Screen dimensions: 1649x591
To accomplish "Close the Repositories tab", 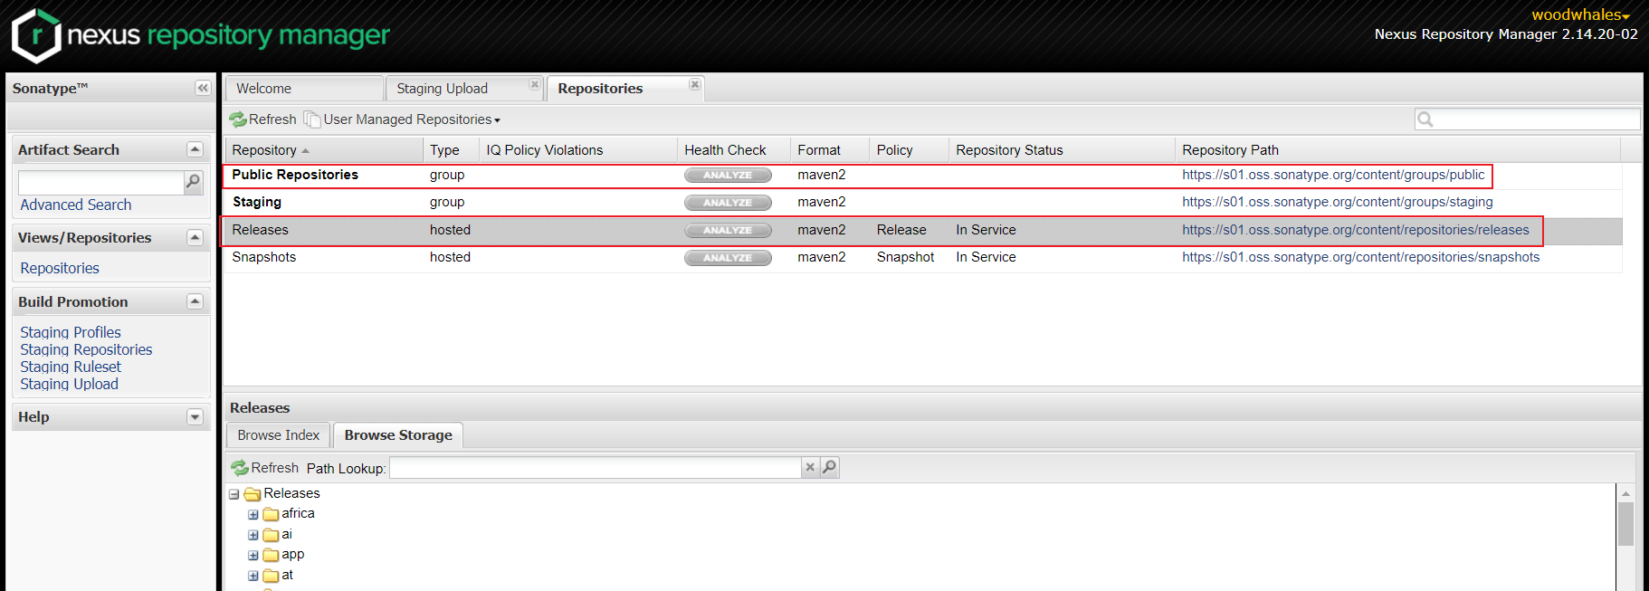I will pos(695,84).
